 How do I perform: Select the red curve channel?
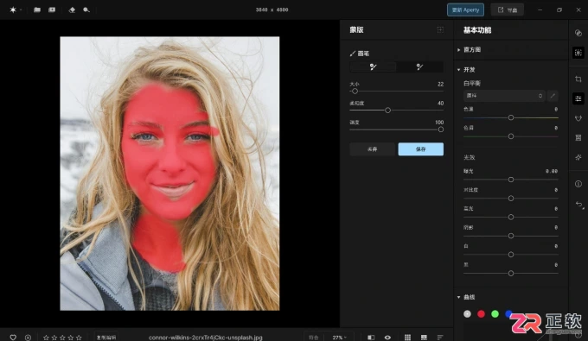481,314
